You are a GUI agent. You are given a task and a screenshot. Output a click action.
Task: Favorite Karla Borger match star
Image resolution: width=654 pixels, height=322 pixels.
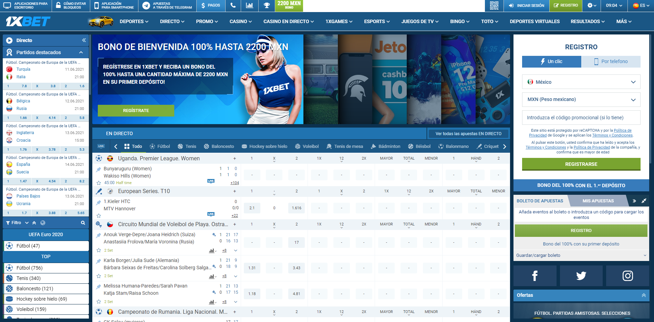[x=99, y=276]
